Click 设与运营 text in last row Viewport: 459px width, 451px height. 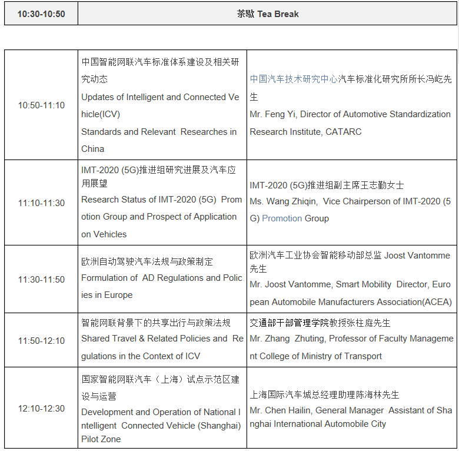[x=99, y=396]
